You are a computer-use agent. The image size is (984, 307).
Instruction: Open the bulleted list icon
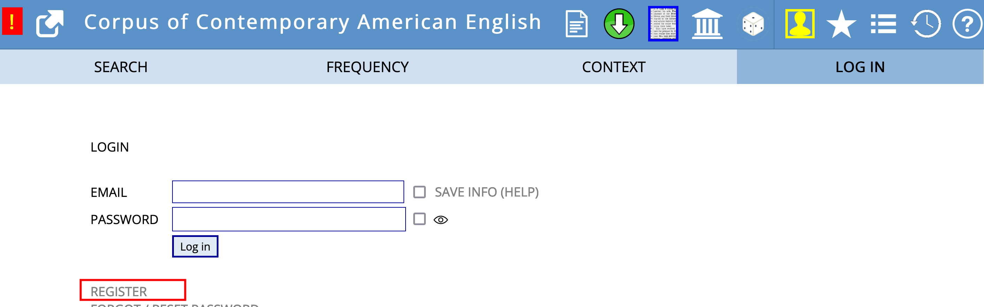[x=883, y=24]
